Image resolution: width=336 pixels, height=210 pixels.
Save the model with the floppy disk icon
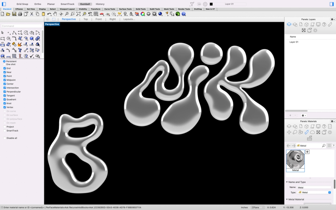click(x=14, y=14)
